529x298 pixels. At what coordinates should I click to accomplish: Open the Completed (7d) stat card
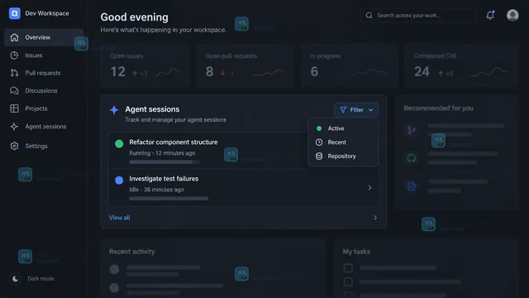pyautogui.click(x=461, y=65)
